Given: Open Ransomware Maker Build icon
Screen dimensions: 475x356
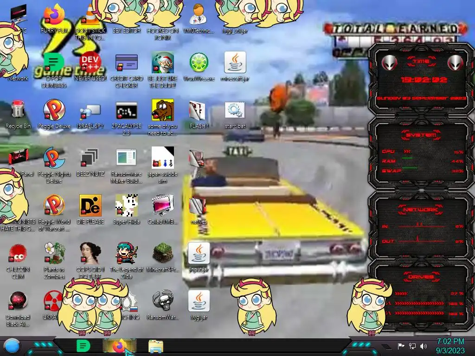Looking at the screenshot, I should [x=127, y=165].
